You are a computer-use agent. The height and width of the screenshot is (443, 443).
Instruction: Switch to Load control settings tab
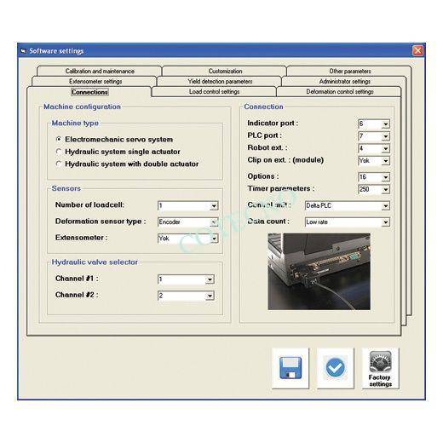(214, 92)
